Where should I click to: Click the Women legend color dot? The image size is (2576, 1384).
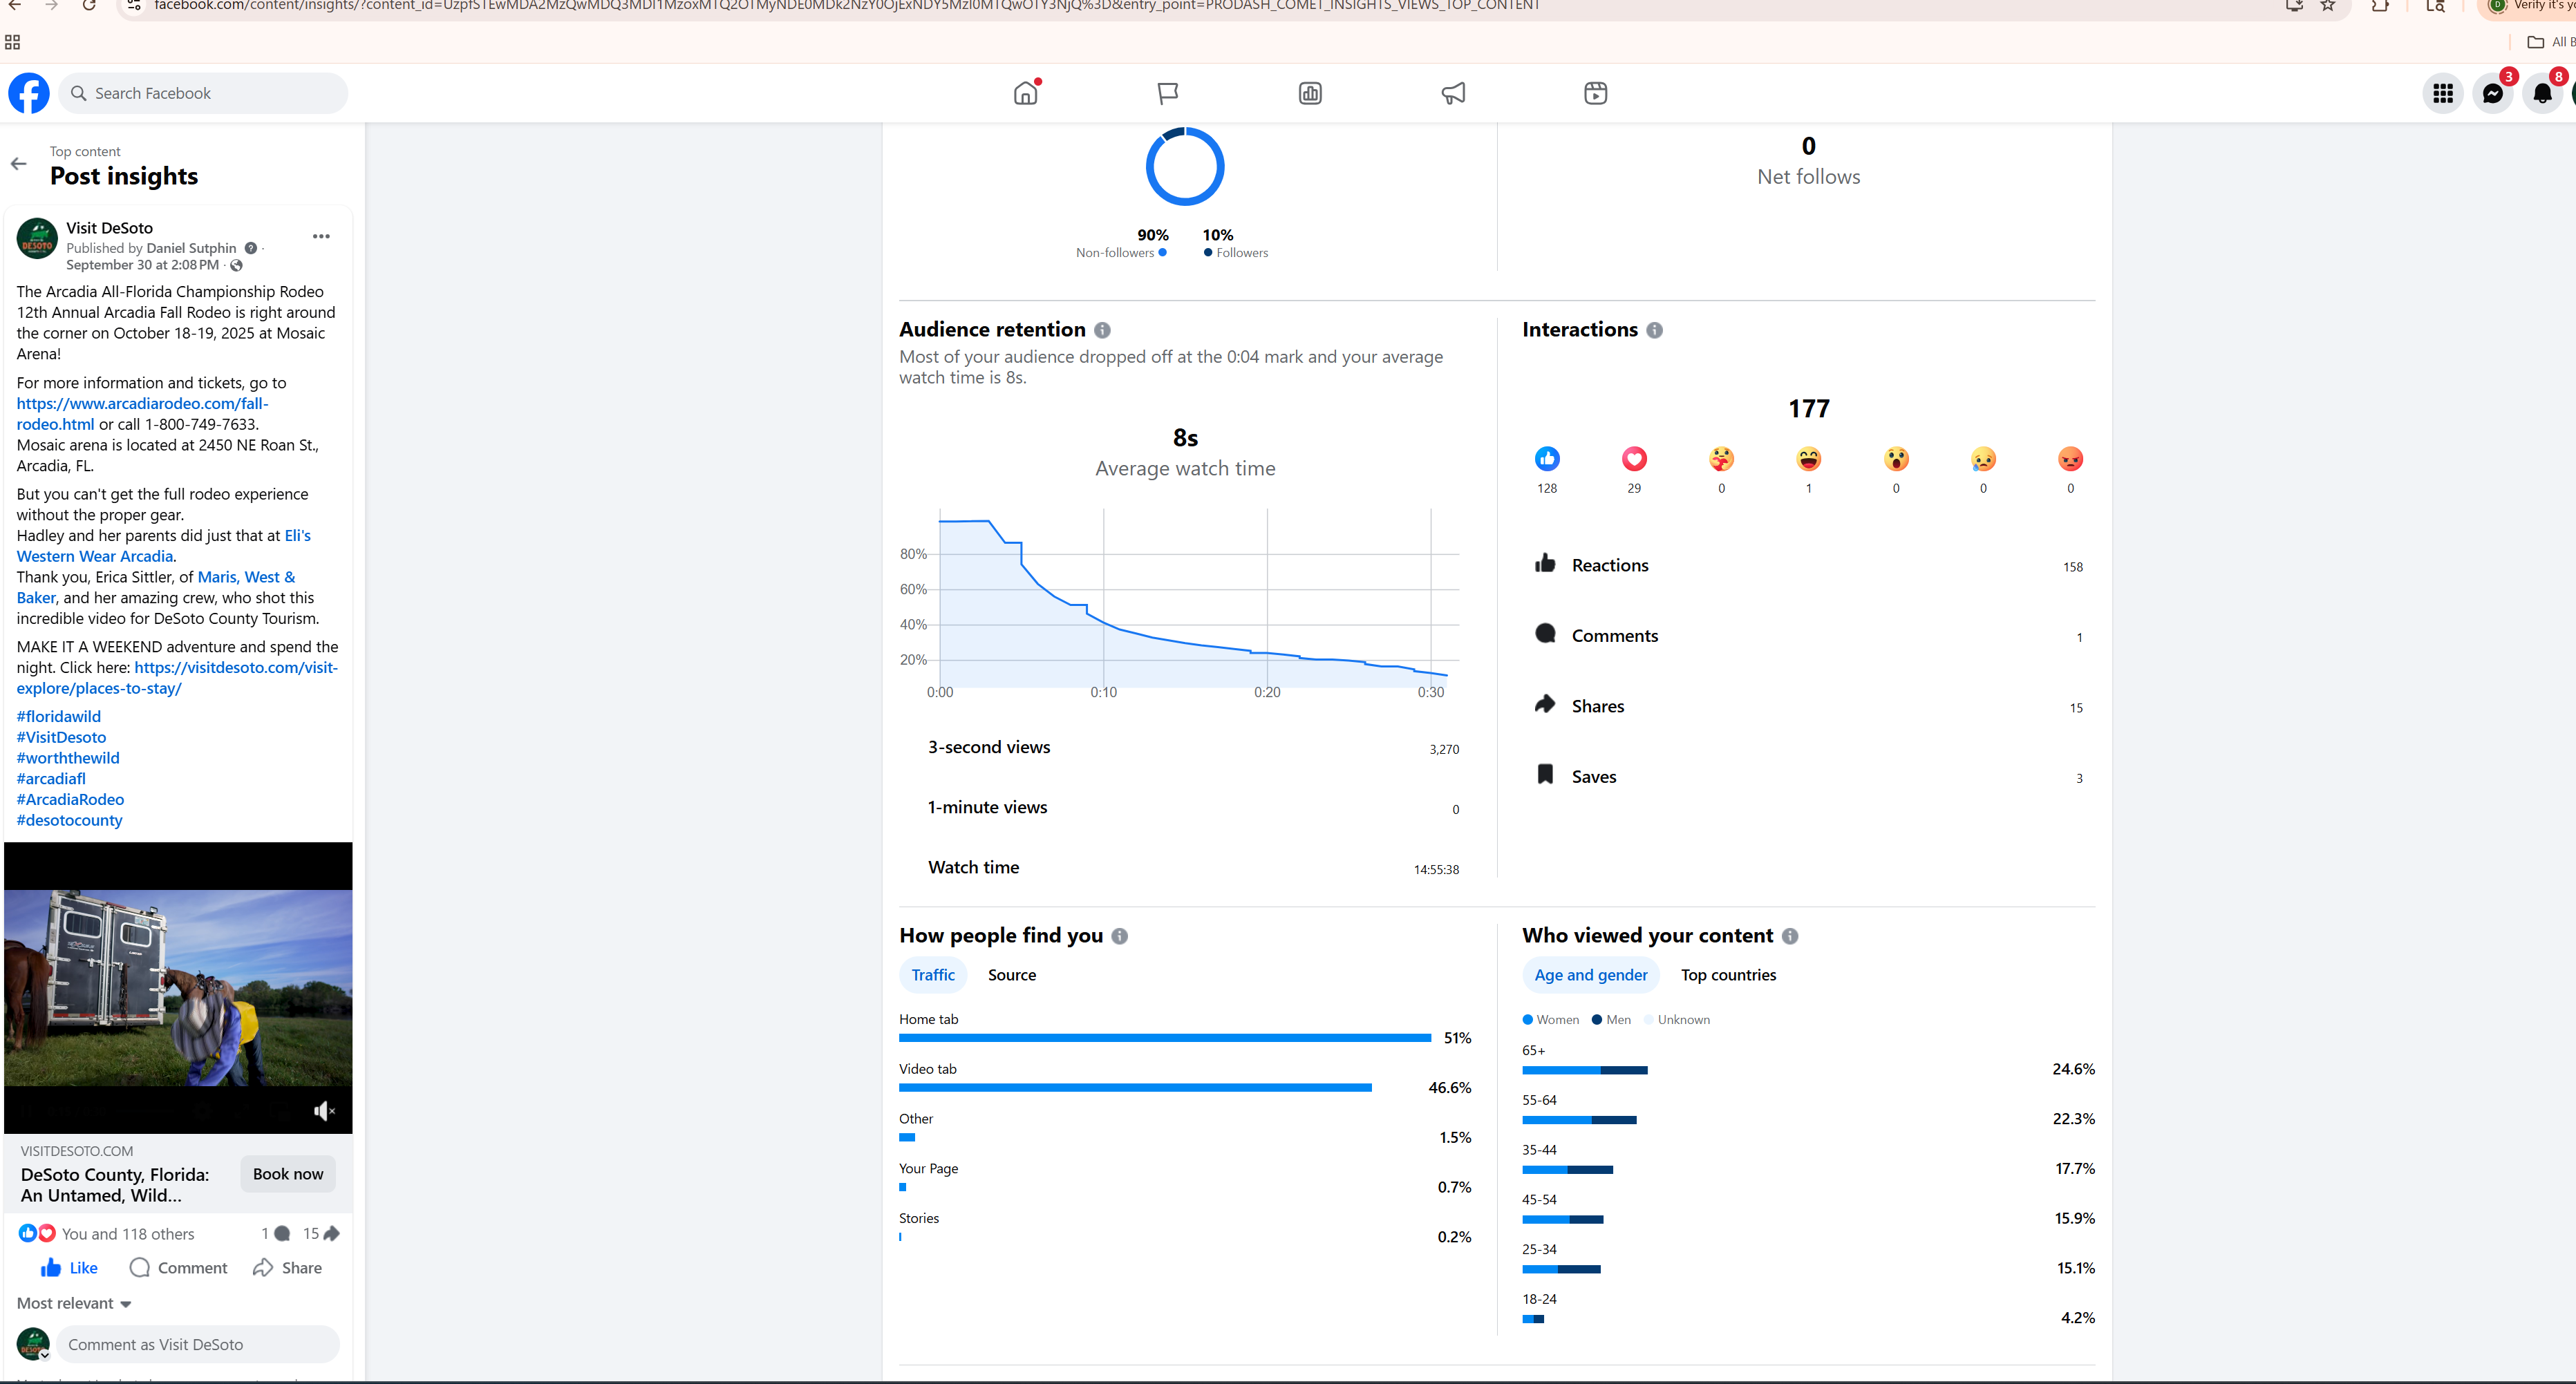tap(1527, 1020)
